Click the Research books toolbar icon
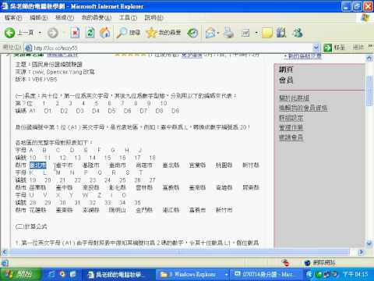The image size is (374, 281). click(x=281, y=33)
